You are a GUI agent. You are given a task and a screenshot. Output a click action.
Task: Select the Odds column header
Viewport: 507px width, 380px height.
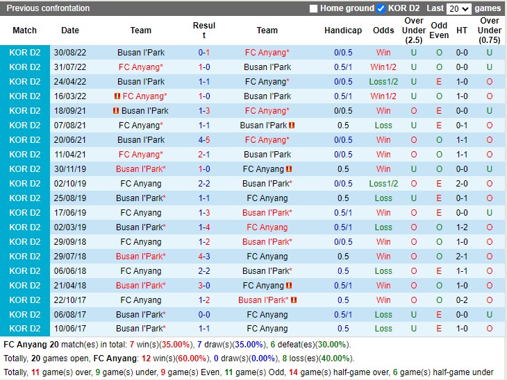pos(383,31)
